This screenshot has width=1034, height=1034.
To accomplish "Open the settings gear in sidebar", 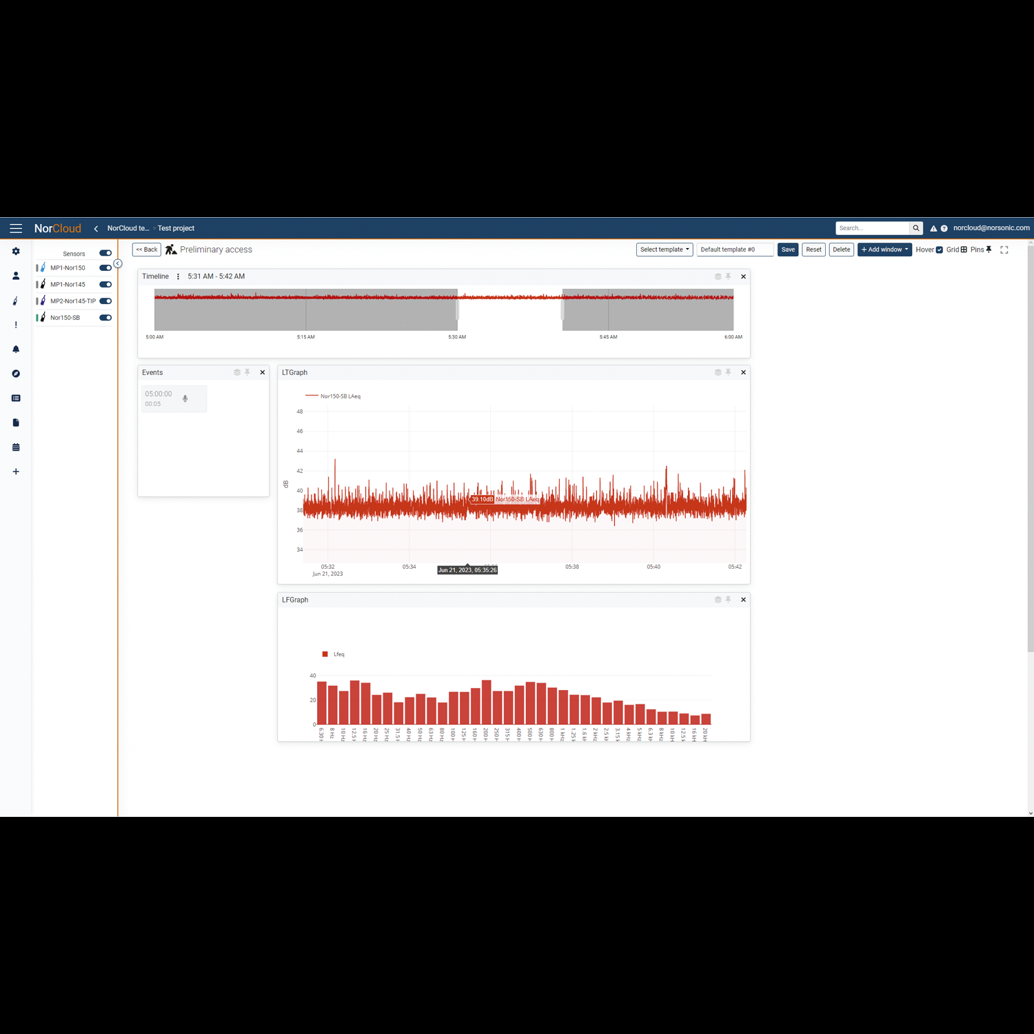I will (16, 252).
